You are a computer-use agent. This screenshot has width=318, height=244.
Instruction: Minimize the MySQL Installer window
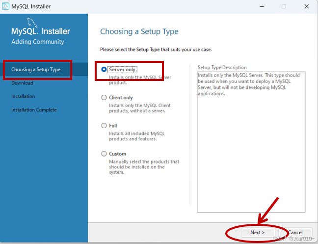262,6
